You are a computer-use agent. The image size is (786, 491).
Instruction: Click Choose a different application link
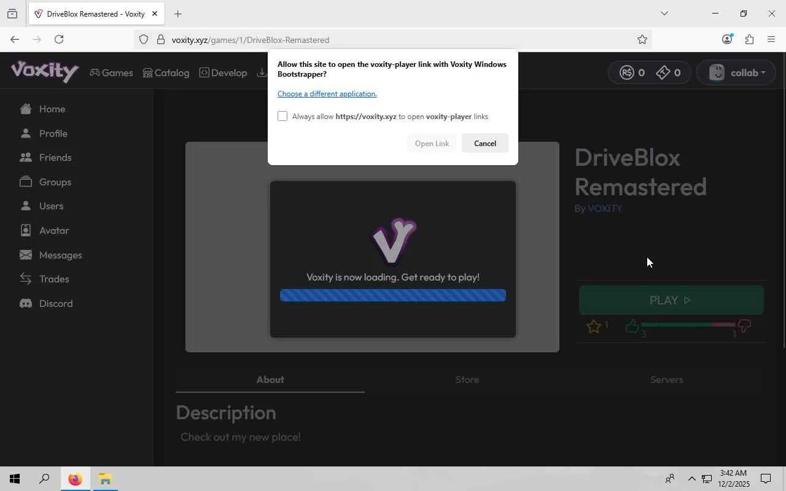[x=327, y=93]
